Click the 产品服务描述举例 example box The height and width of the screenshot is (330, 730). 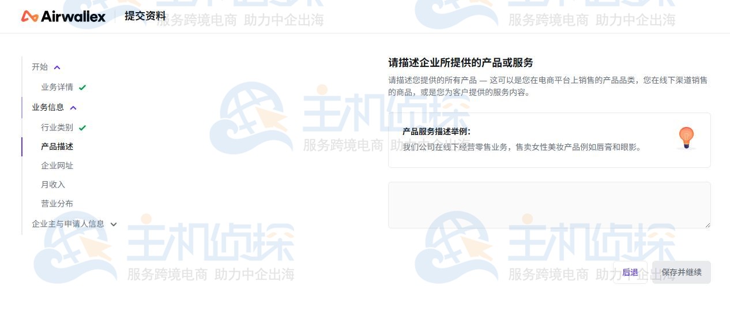point(549,140)
